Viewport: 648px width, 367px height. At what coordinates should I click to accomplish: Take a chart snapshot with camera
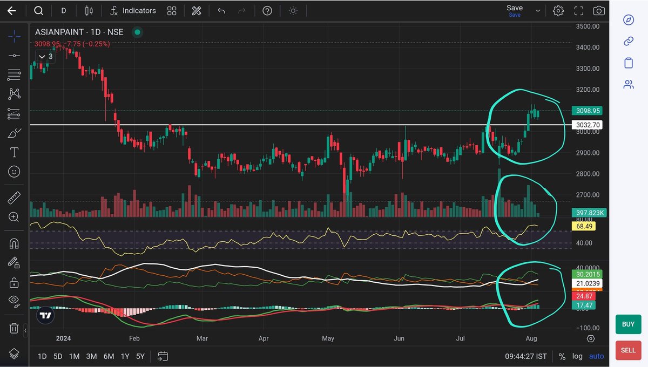click(599, 11)
